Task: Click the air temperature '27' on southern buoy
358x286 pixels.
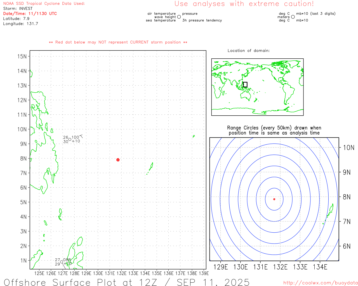Action: (57, 260)
